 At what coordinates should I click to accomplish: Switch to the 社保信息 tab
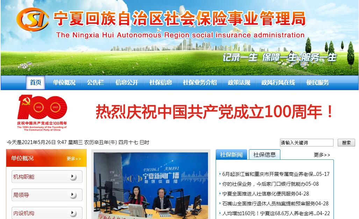(264, 155)
